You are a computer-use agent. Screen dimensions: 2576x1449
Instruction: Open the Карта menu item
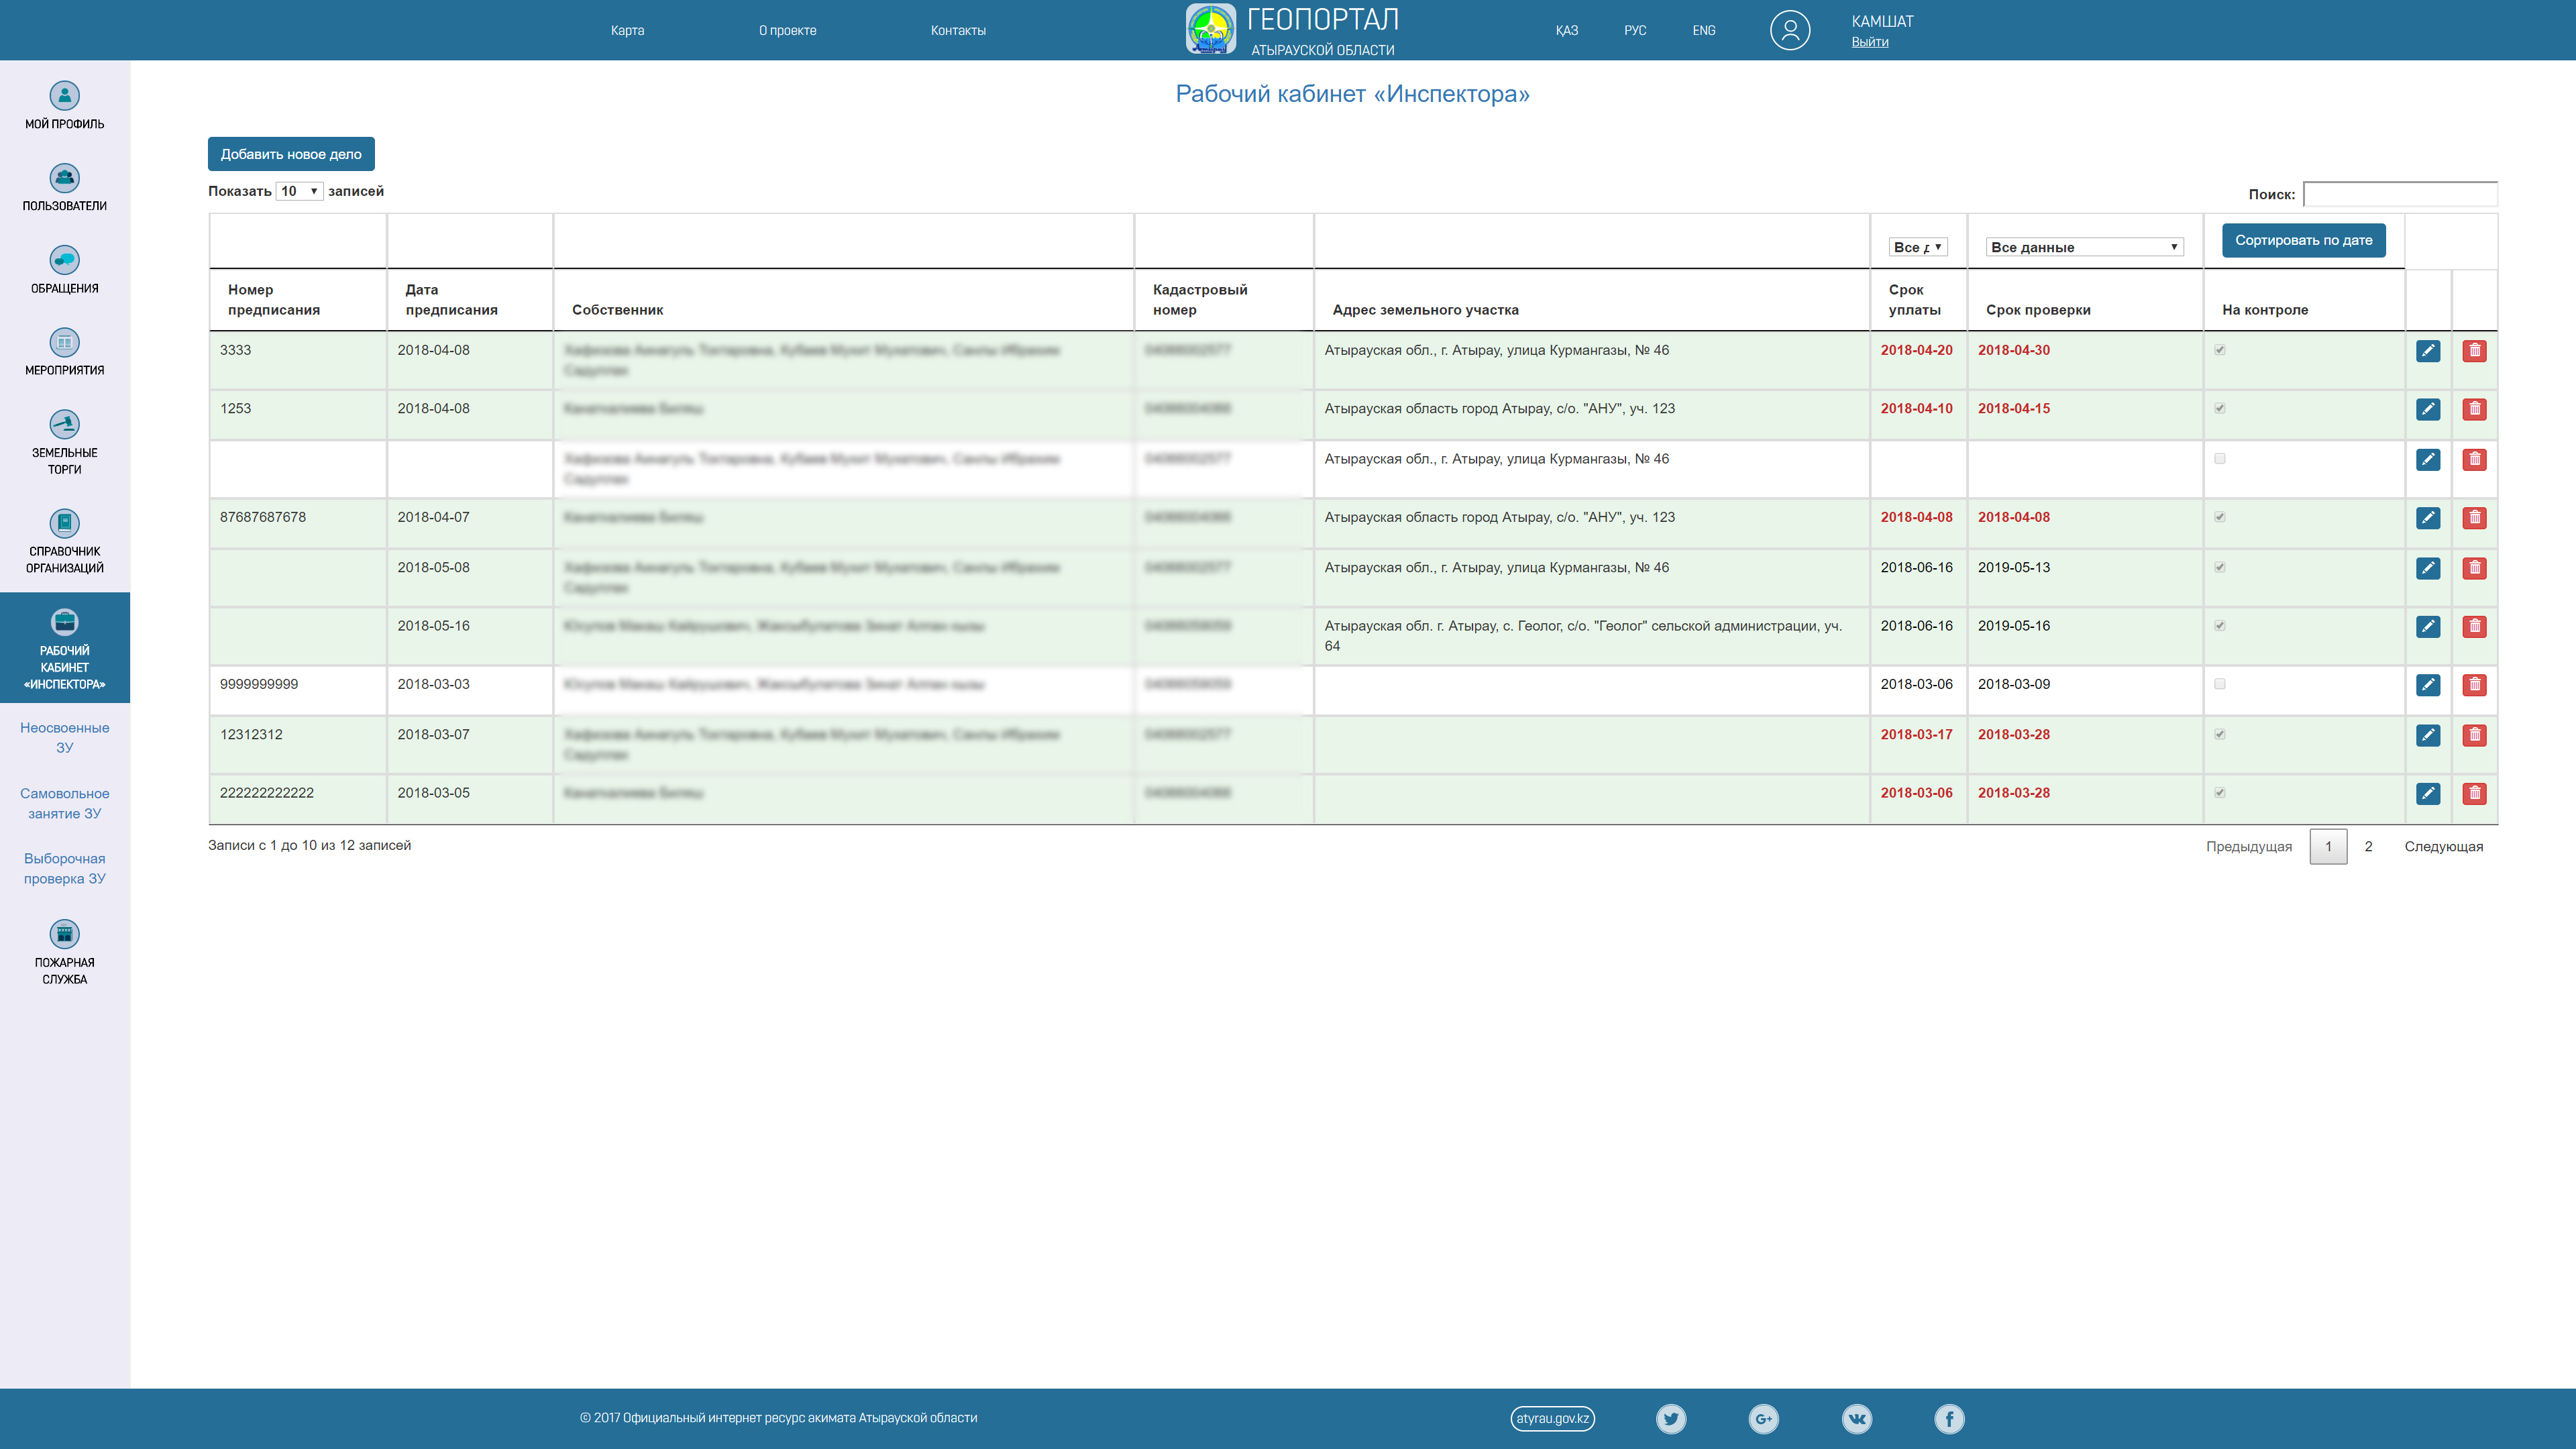(x=627, y=30)
